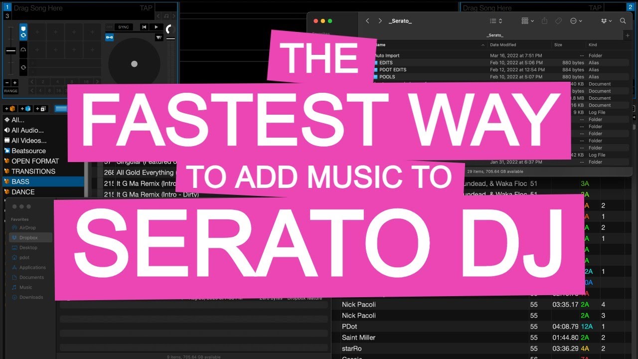Click SYNC button on deck 1

(124, 27)
